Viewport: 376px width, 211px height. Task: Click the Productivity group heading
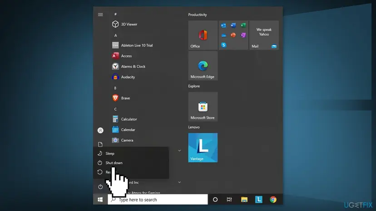pos(198,14)
